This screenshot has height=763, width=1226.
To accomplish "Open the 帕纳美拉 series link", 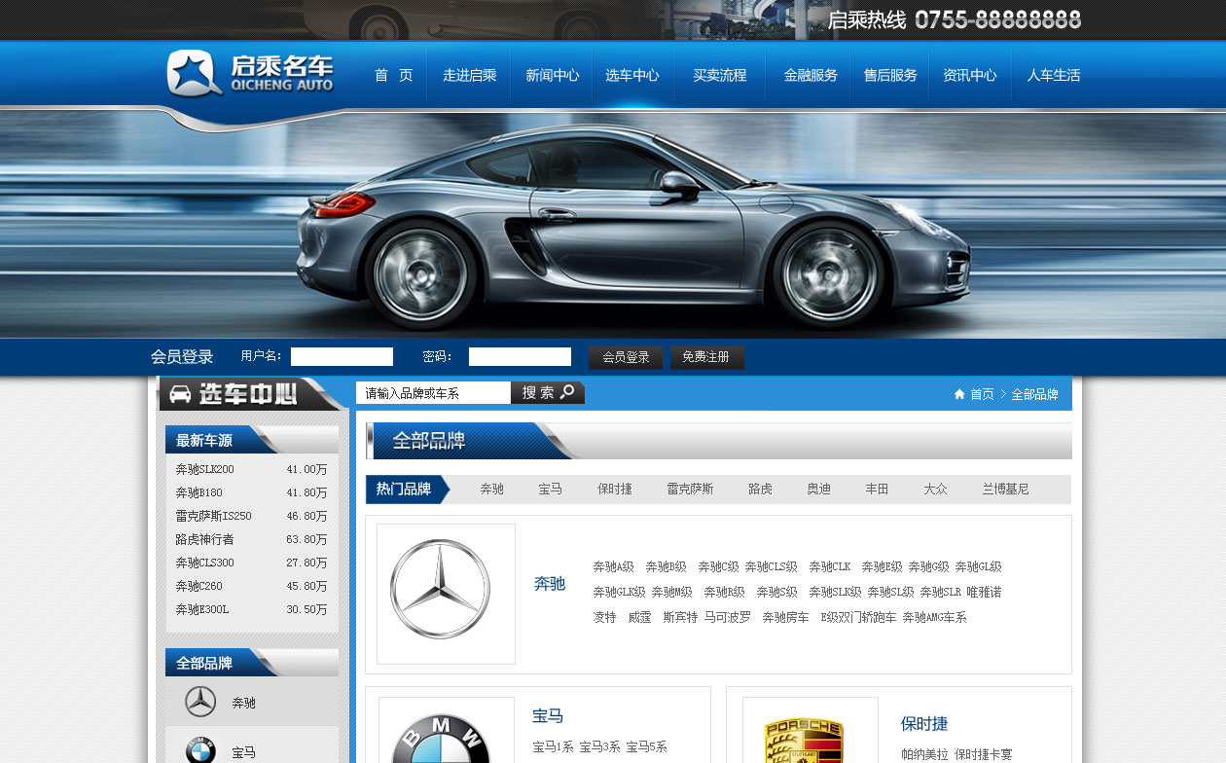I will point(924,754).
